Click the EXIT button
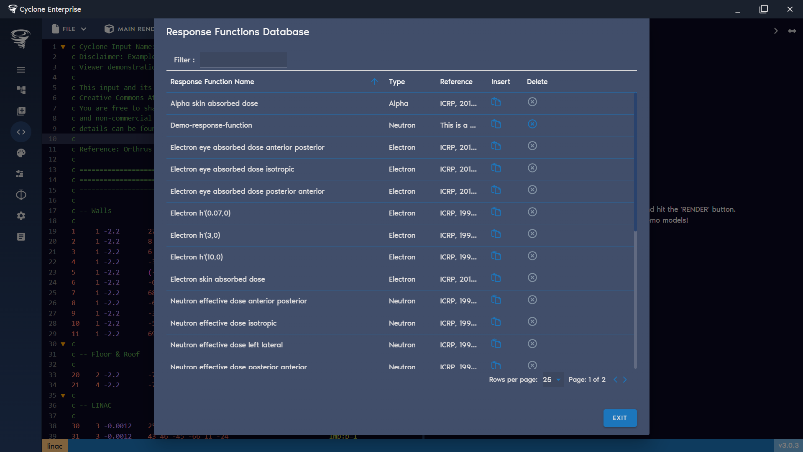The width and height of the screenshot is (803, 452). [x=620, y=418]
